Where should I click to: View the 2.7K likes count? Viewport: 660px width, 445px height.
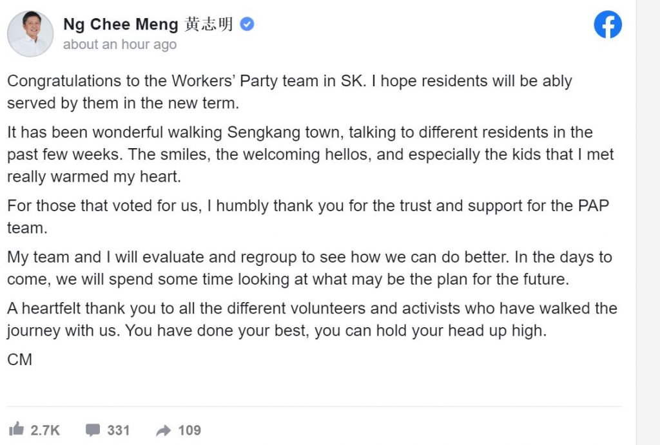45,430
